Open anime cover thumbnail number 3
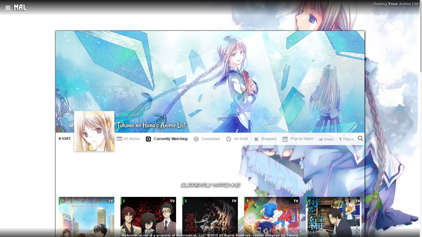 click(210, 217)
